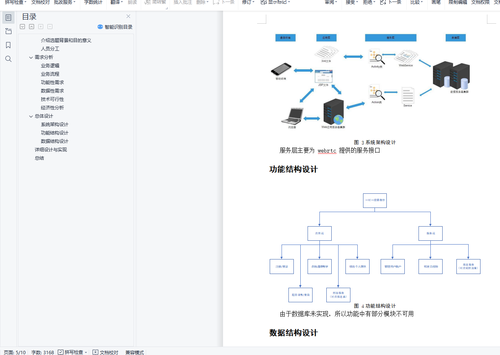The height and width of the screenshot is (355, 500).
Task: Open the 拼写检查 dropdown in ribbon
Action: pos(16,2)
